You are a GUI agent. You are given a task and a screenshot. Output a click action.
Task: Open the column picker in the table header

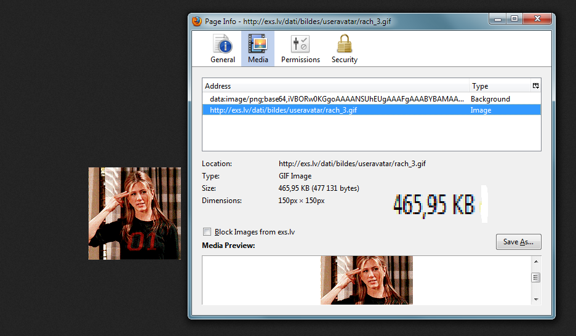(536, 86)
